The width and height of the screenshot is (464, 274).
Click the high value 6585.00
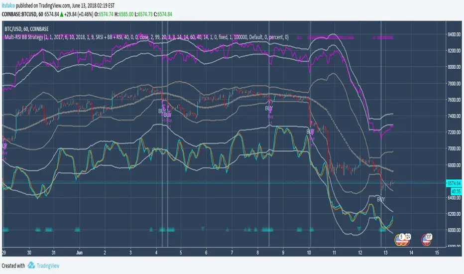(126, 14)
